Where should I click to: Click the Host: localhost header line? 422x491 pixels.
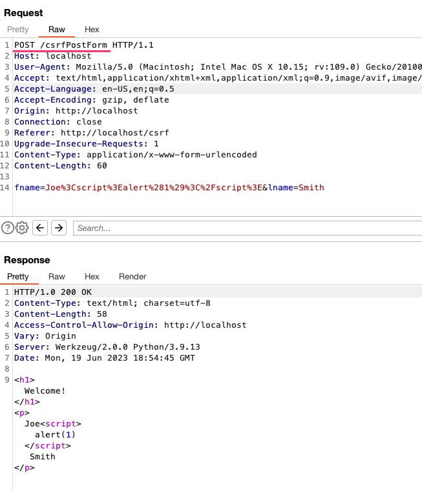[x=53, y=56]
